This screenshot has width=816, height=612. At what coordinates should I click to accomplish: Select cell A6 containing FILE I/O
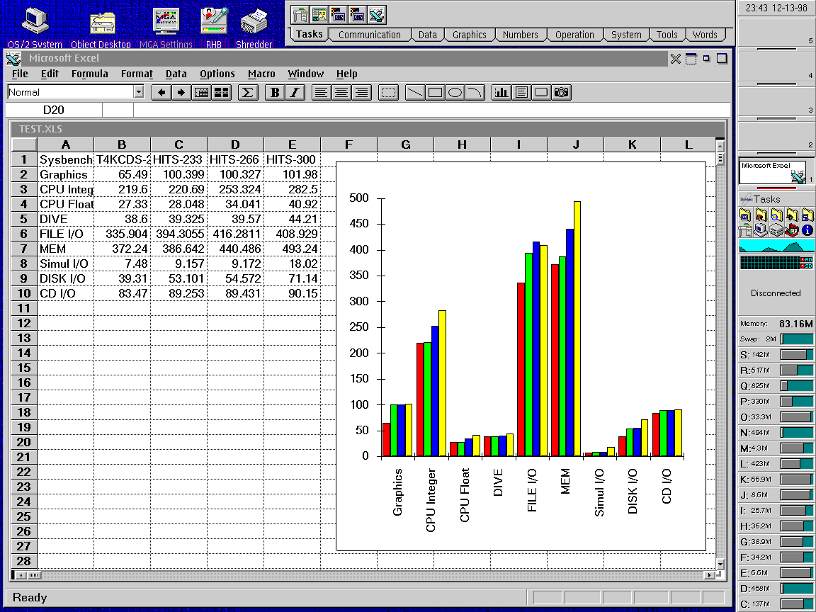(66, 234)
